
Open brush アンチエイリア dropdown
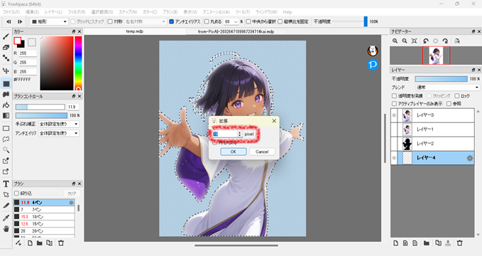click(x=59, y=133)
